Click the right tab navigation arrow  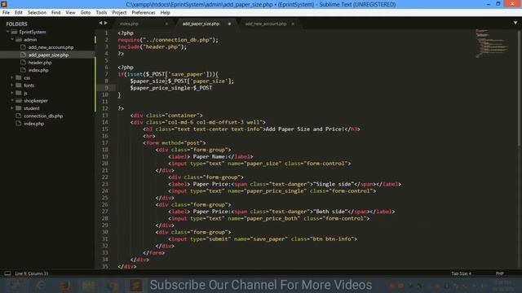coord(106,23)
